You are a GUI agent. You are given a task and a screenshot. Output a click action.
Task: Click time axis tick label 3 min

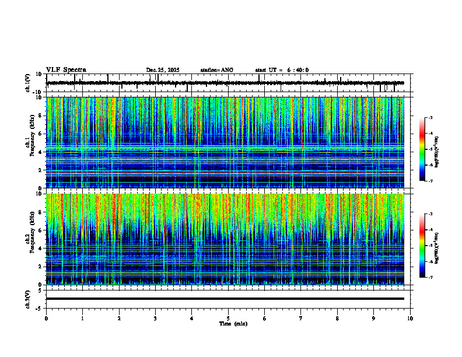point(155,318)
